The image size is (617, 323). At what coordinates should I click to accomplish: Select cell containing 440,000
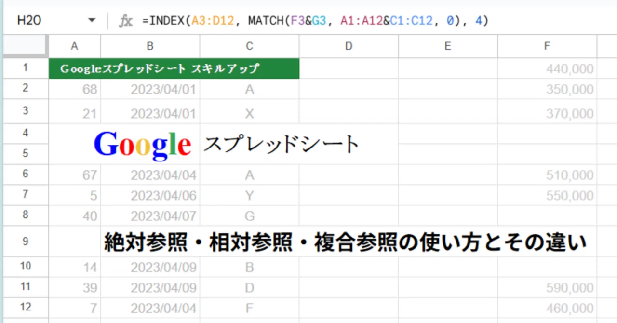547,69
